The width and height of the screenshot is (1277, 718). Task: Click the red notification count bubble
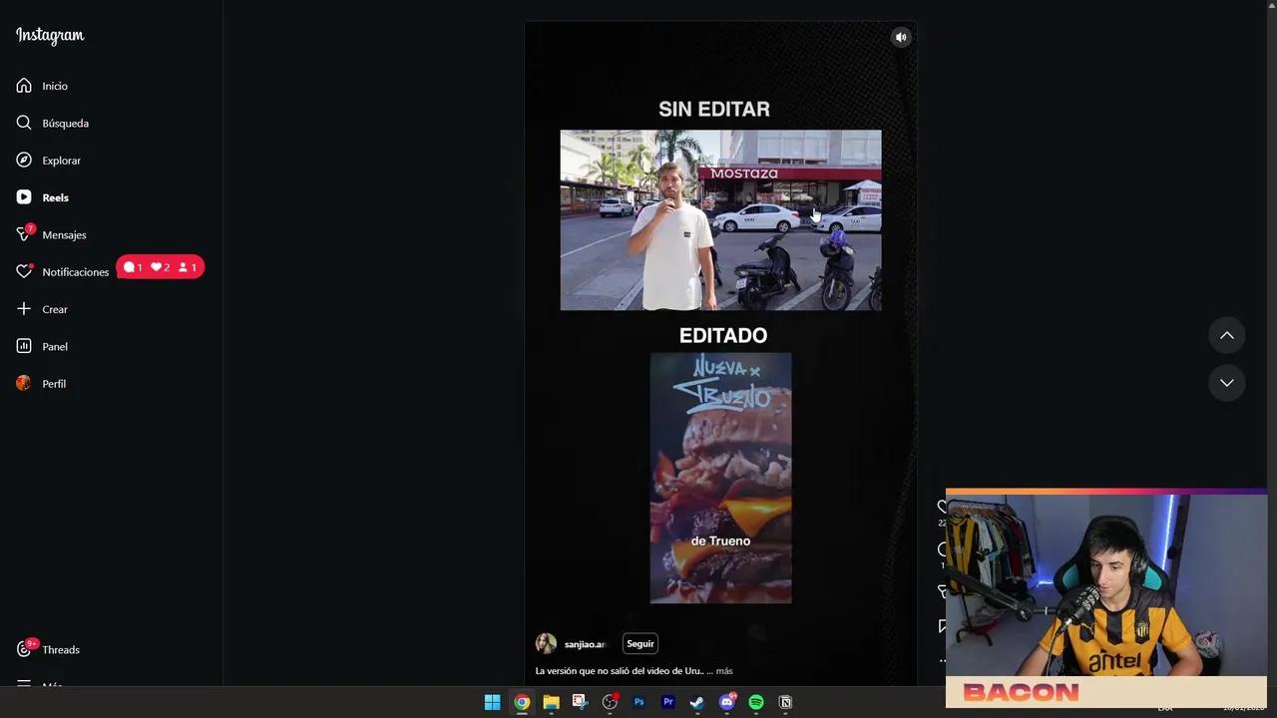[161, 267]
